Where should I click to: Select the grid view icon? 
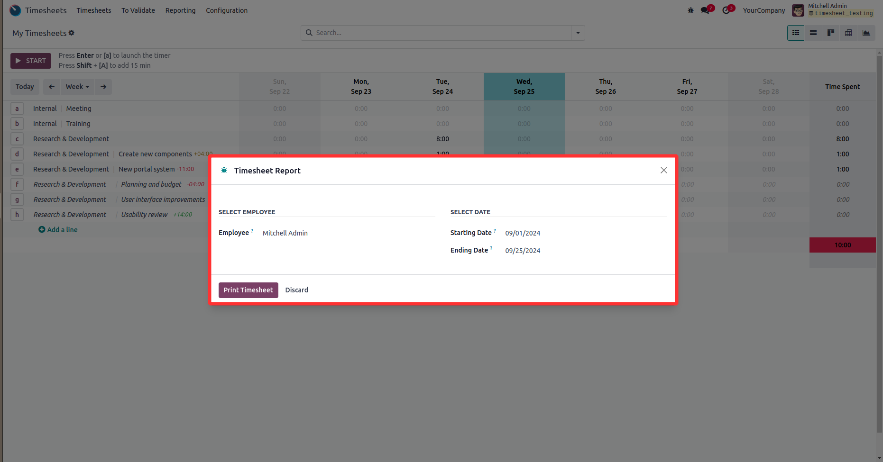[x=796, y=33]
